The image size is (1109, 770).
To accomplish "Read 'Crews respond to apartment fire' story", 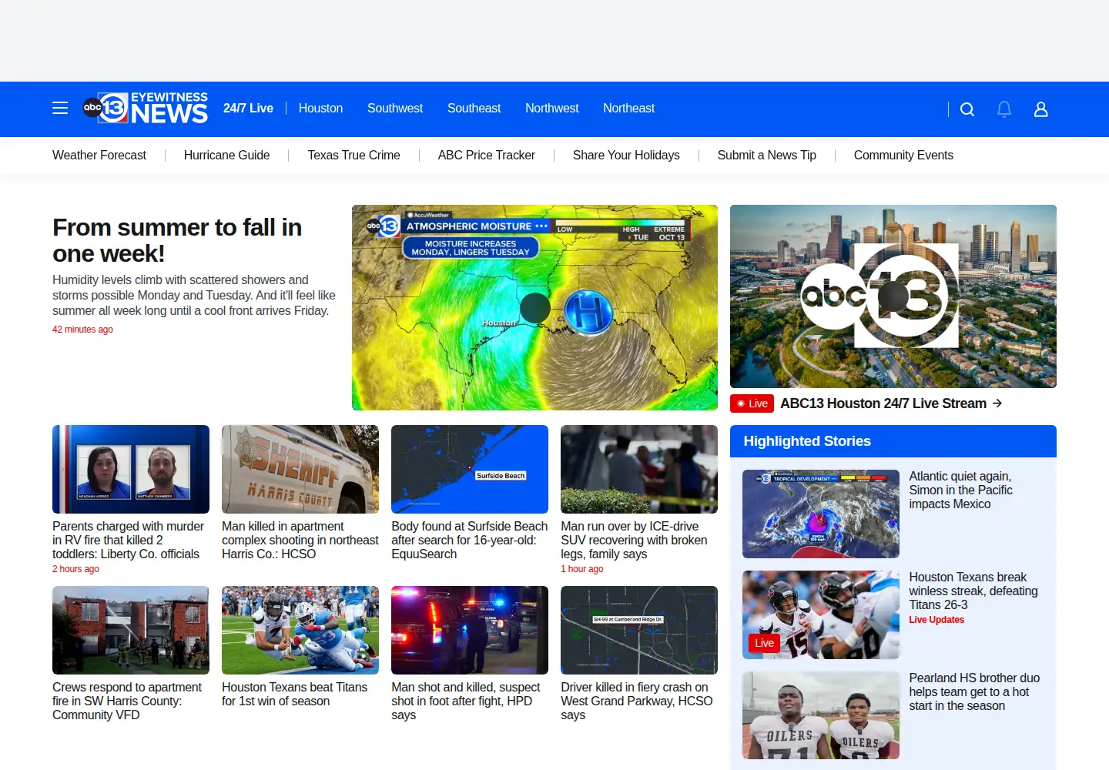I will pyautogui.click(x=127, y=701).
